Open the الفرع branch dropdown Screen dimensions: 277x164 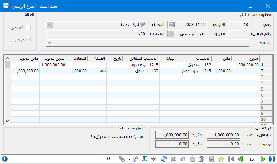coord(171,34)
